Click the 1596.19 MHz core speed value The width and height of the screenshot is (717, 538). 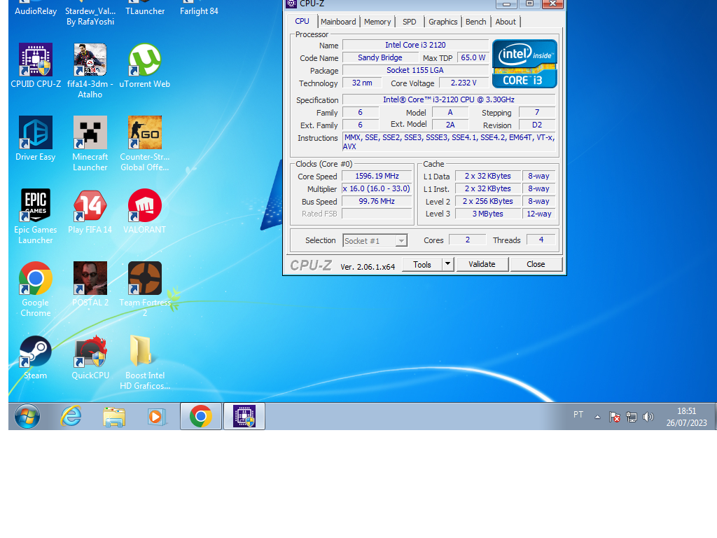coord(377,176)
